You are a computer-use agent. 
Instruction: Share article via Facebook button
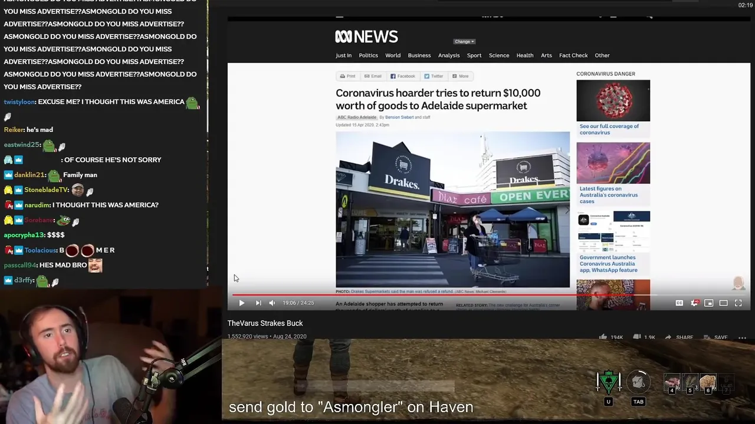[x=403, y=76]
